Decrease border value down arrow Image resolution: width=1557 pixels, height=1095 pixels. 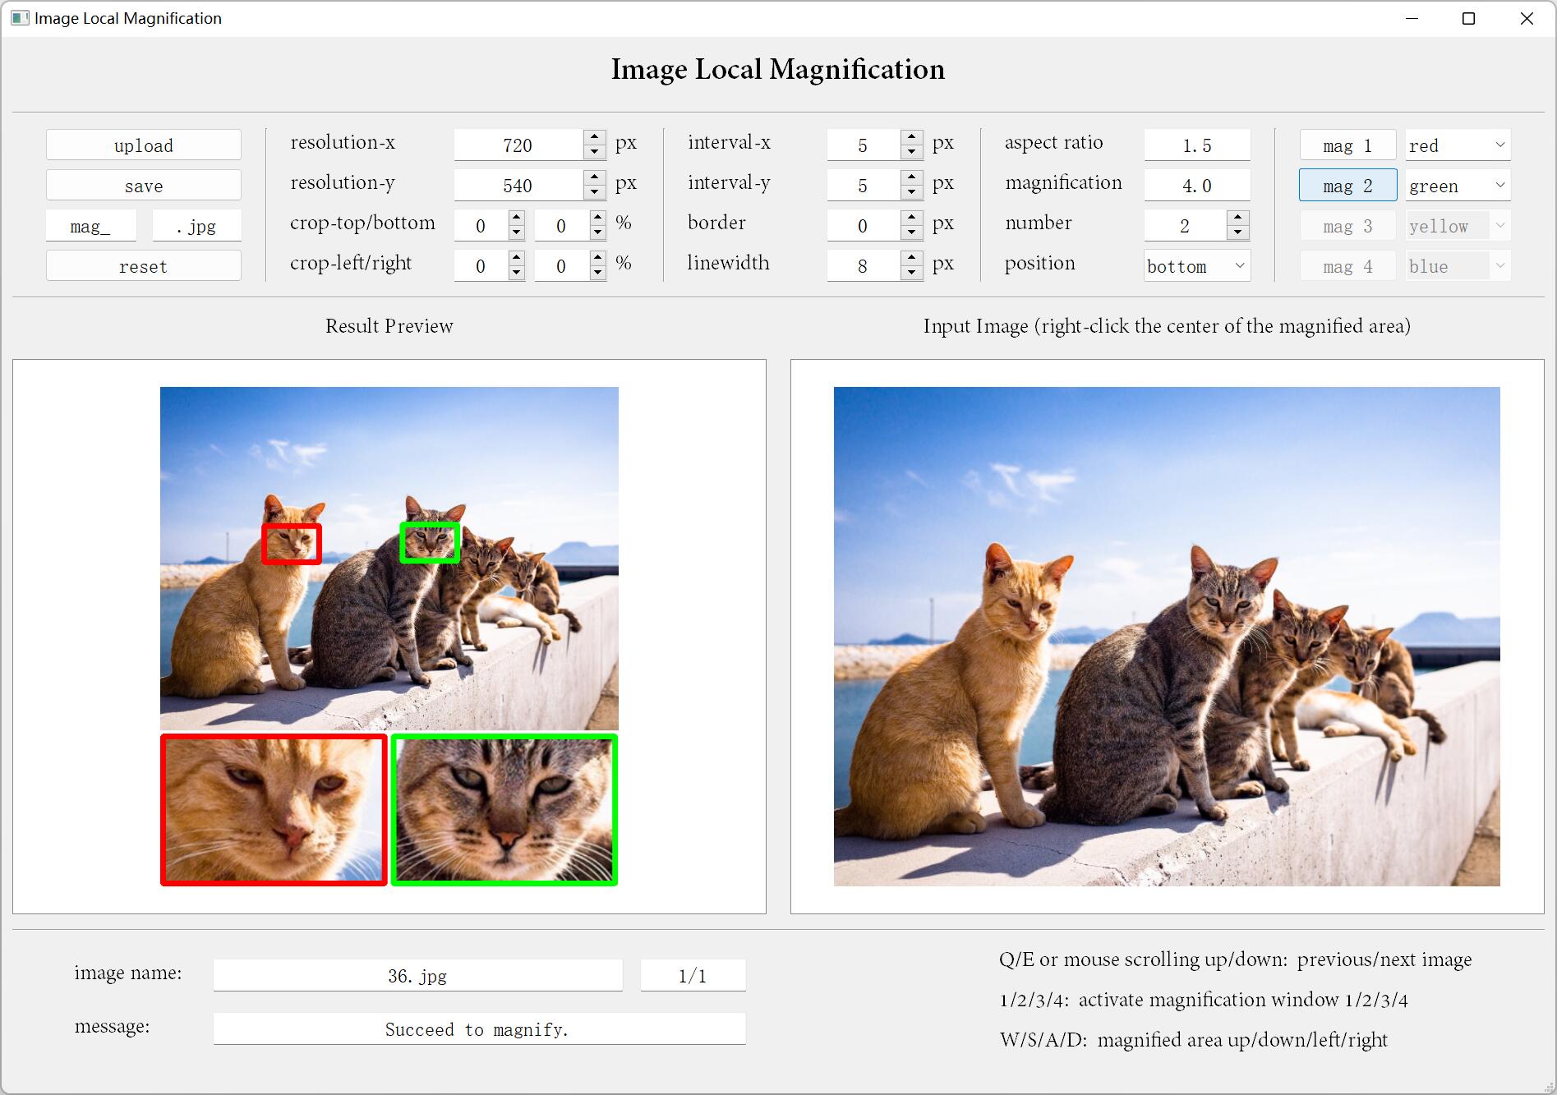912,232
